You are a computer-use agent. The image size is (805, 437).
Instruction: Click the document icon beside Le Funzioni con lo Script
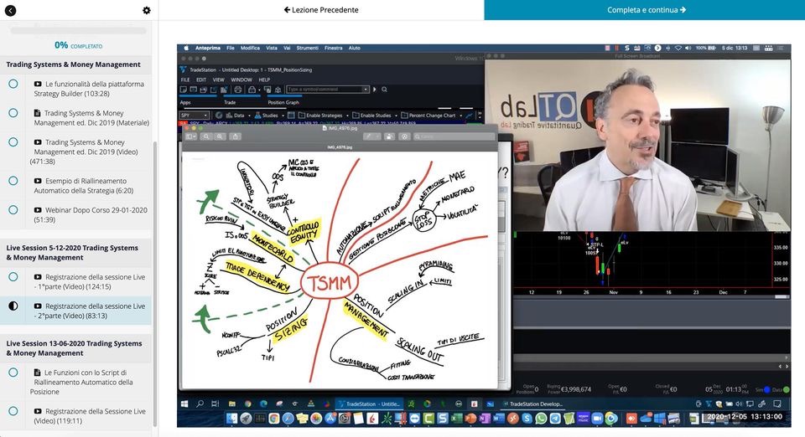[x=37, y=373]
